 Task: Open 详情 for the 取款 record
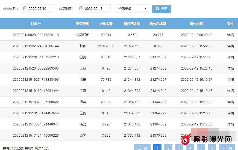point(230,46)
